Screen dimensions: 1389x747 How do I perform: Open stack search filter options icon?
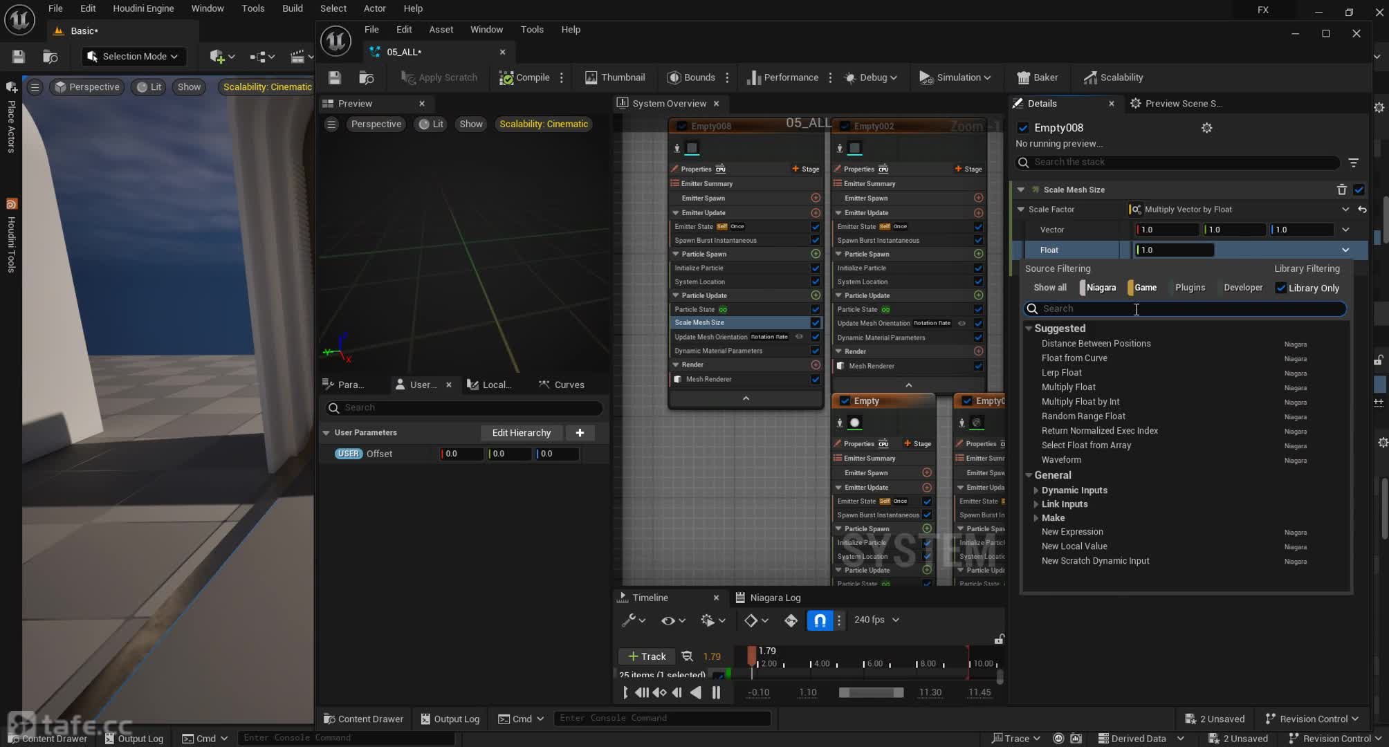[1354, 163]
